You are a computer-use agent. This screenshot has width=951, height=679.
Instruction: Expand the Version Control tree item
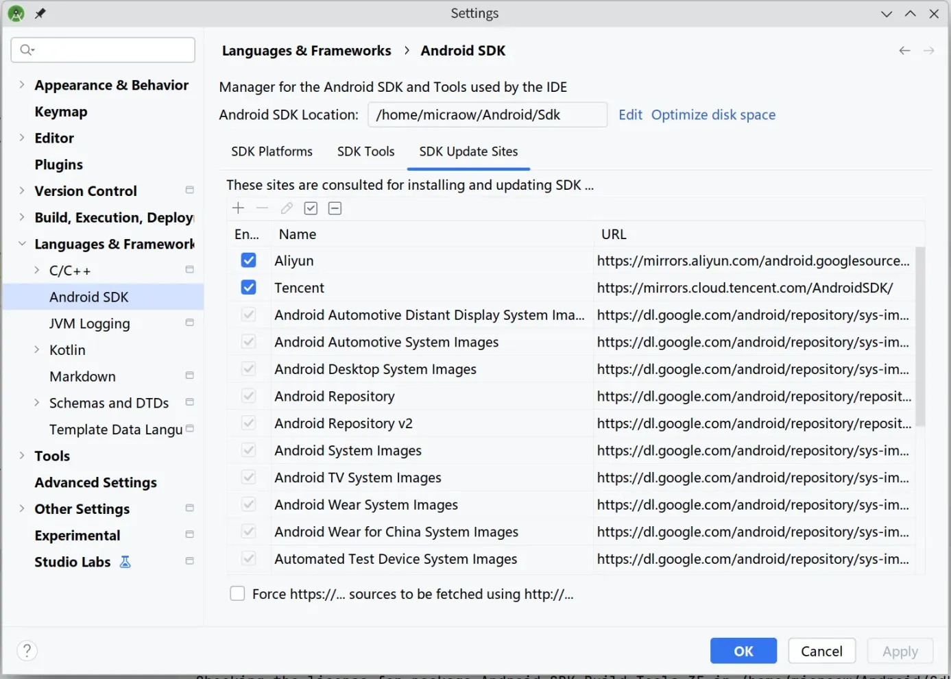point(22,190)
